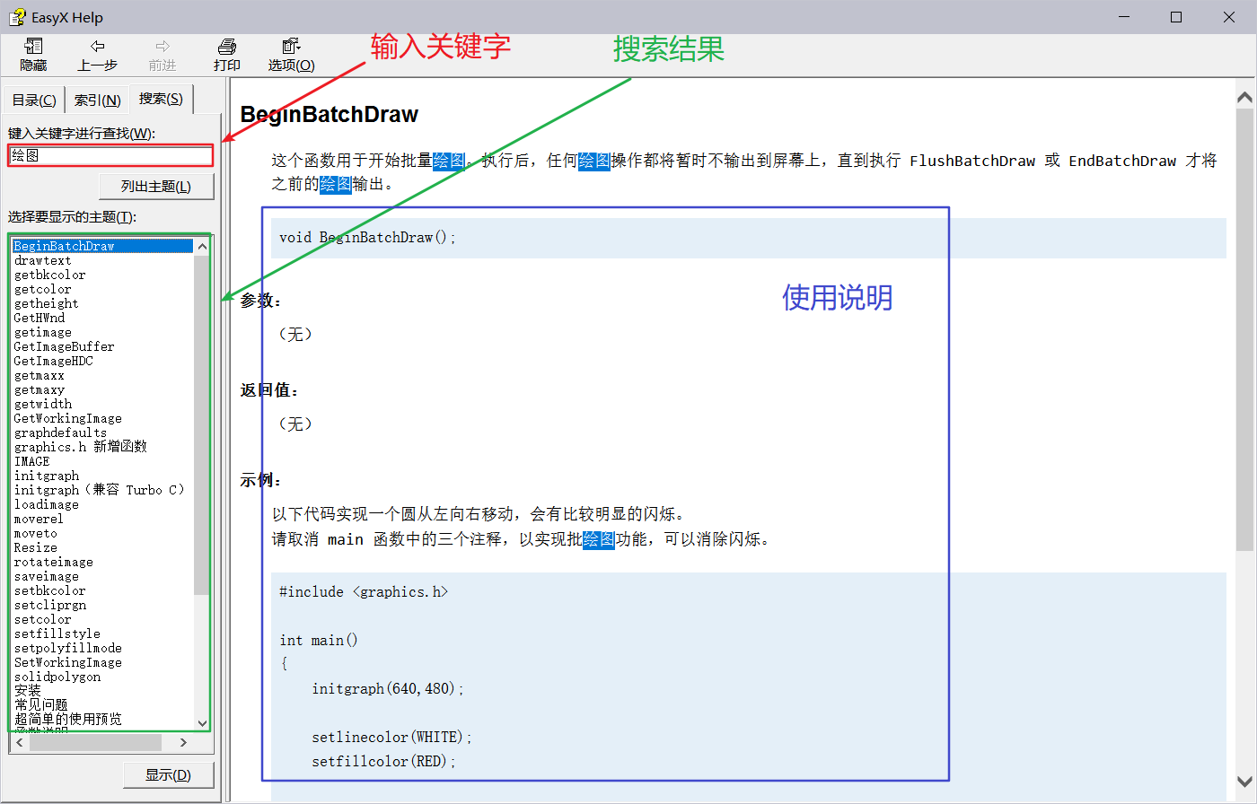
Task: Select graphics.h 新增函数 topic entry
Action: (x=80, y=447)
